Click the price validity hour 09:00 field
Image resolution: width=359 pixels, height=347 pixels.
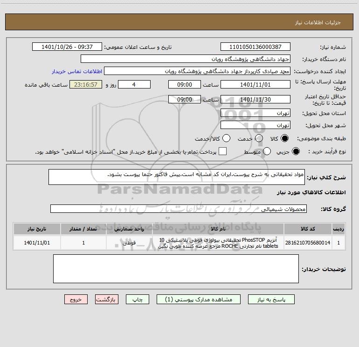[185, 99]
